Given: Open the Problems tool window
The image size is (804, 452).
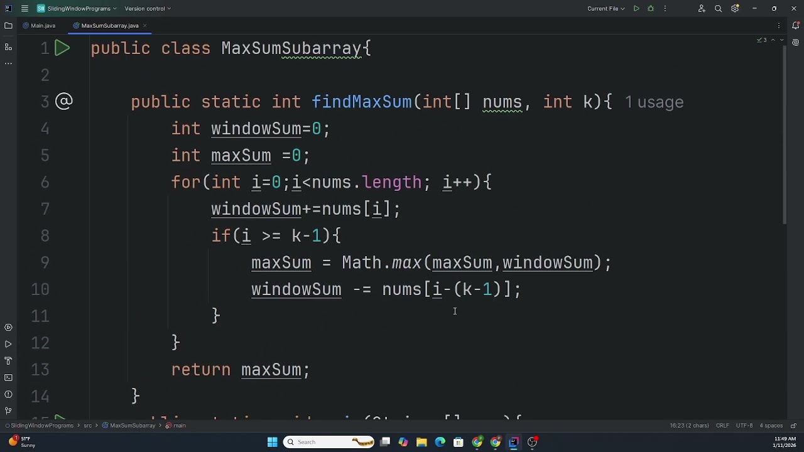Looking at the screenshot, I should (x=8, y=394).
